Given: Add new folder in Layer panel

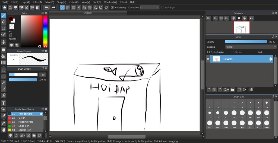Looking at the screenshot, I should point(232,90).
